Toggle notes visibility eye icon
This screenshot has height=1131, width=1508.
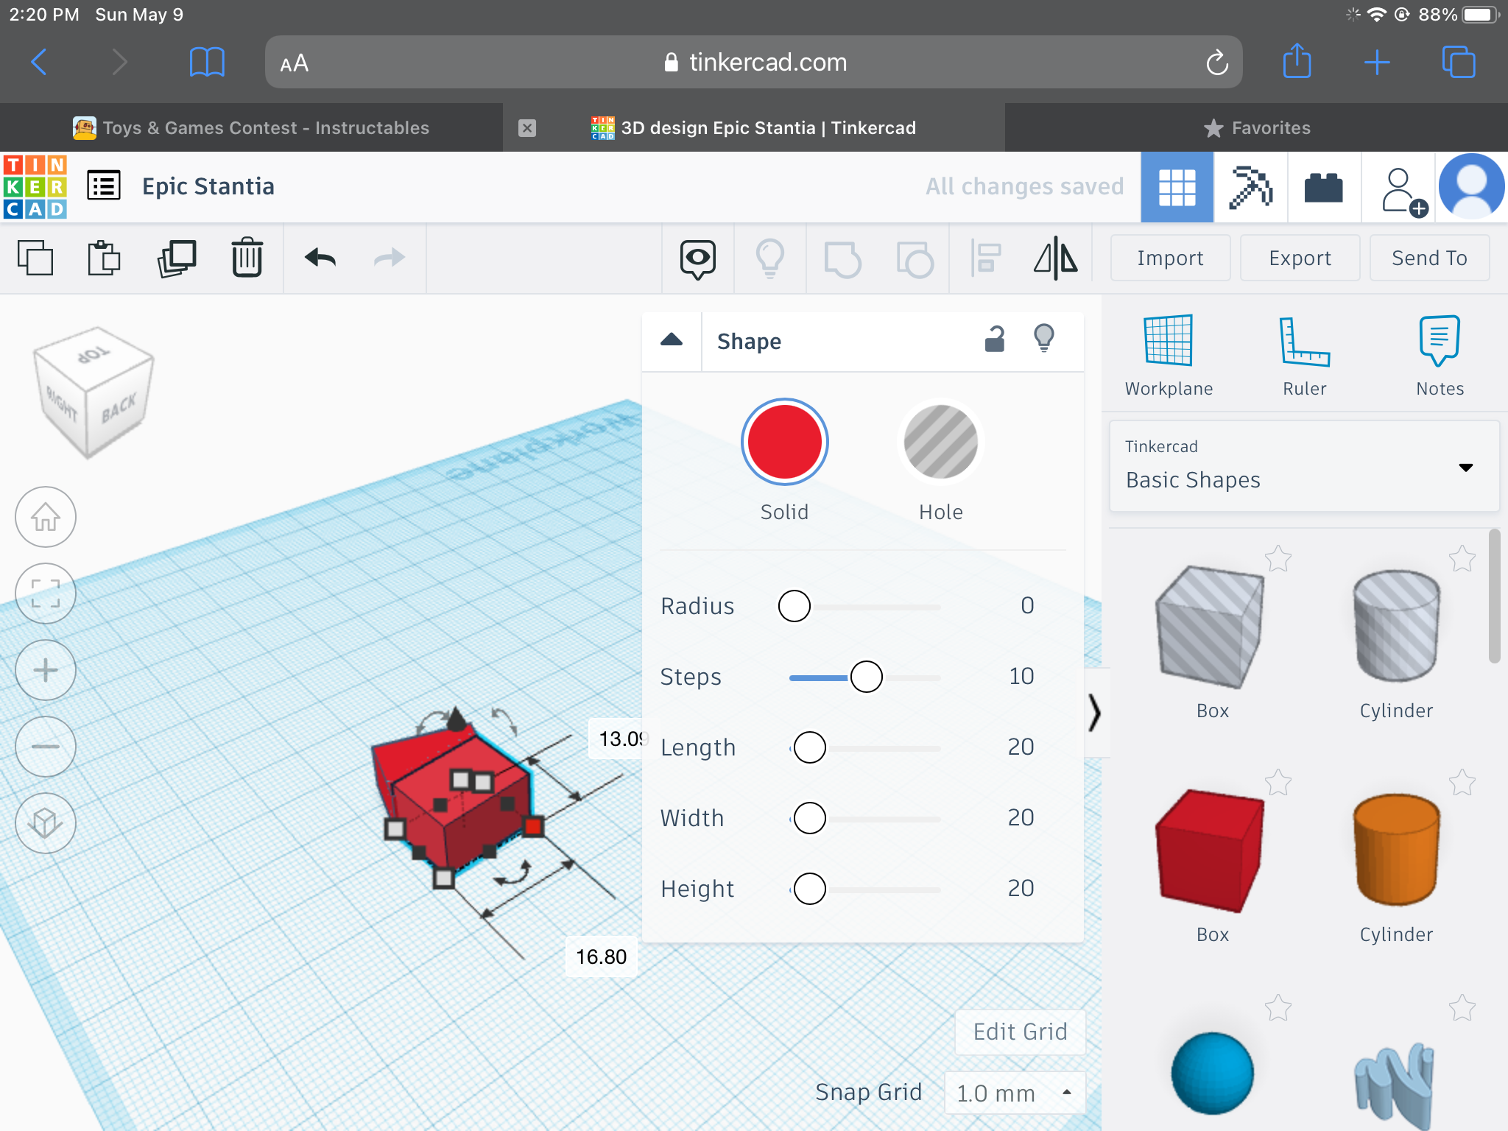(x=697, y=259)
